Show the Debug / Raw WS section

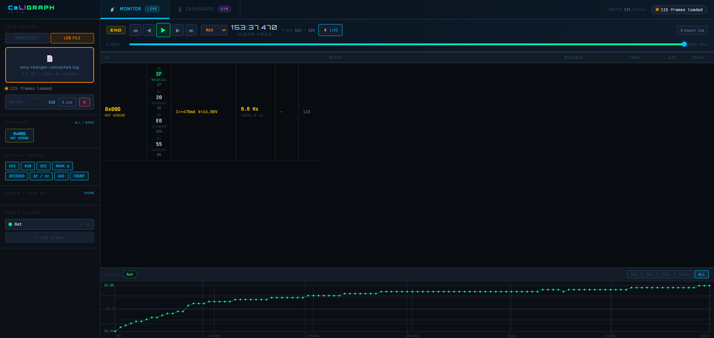(x=89, y=193)
